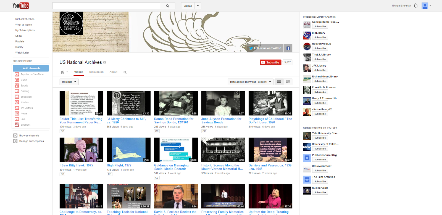The image size is (442, 215).
Task: Expand the home icon dropdown arrow
Action: click(x=67, y=72)
